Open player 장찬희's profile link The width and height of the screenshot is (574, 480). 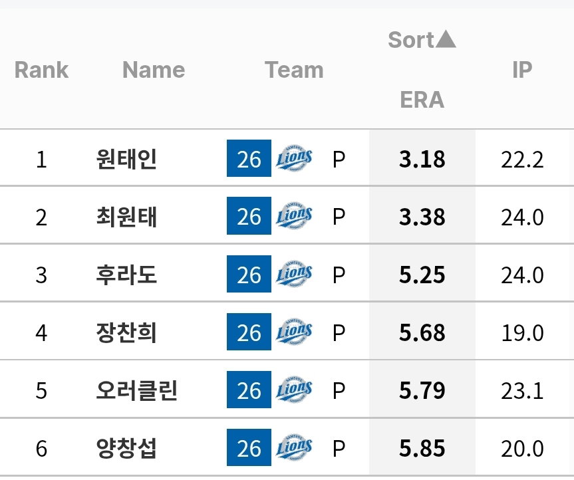(x=126, y=332)
